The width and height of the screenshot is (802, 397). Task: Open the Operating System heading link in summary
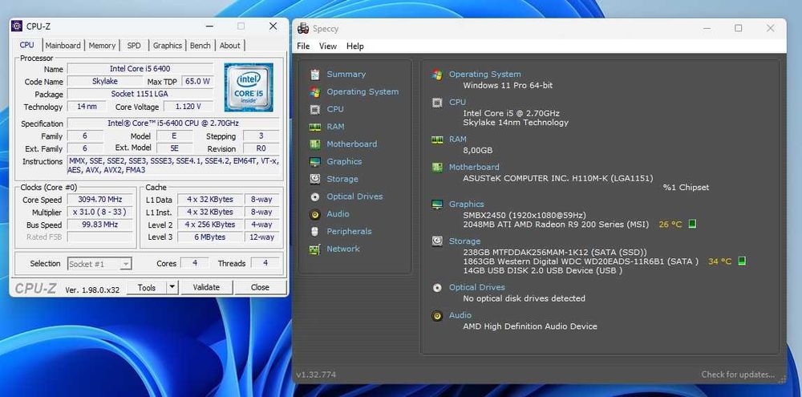pos(485,74)
